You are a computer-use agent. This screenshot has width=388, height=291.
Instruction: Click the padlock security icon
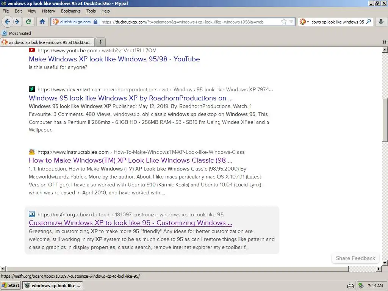pyautogui.click(x=95, y=22)
